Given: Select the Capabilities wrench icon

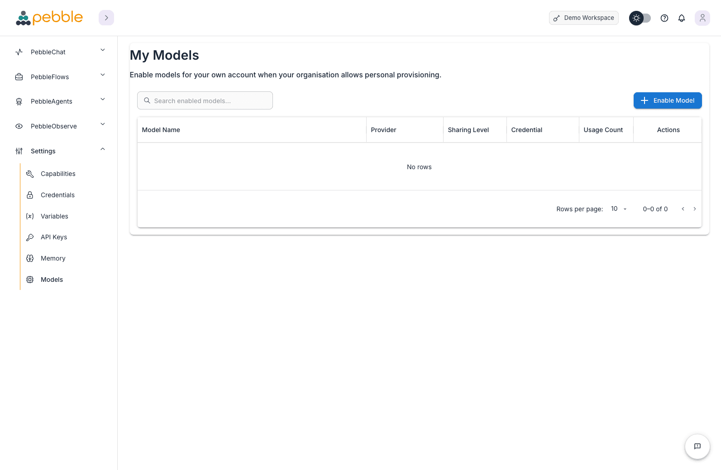Looking at the screenshot, I should click(29, 174).
